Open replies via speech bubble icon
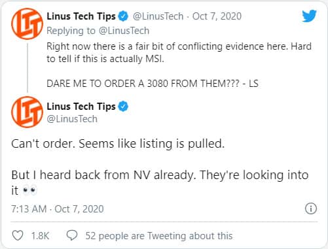 click(x=72, y=235)
